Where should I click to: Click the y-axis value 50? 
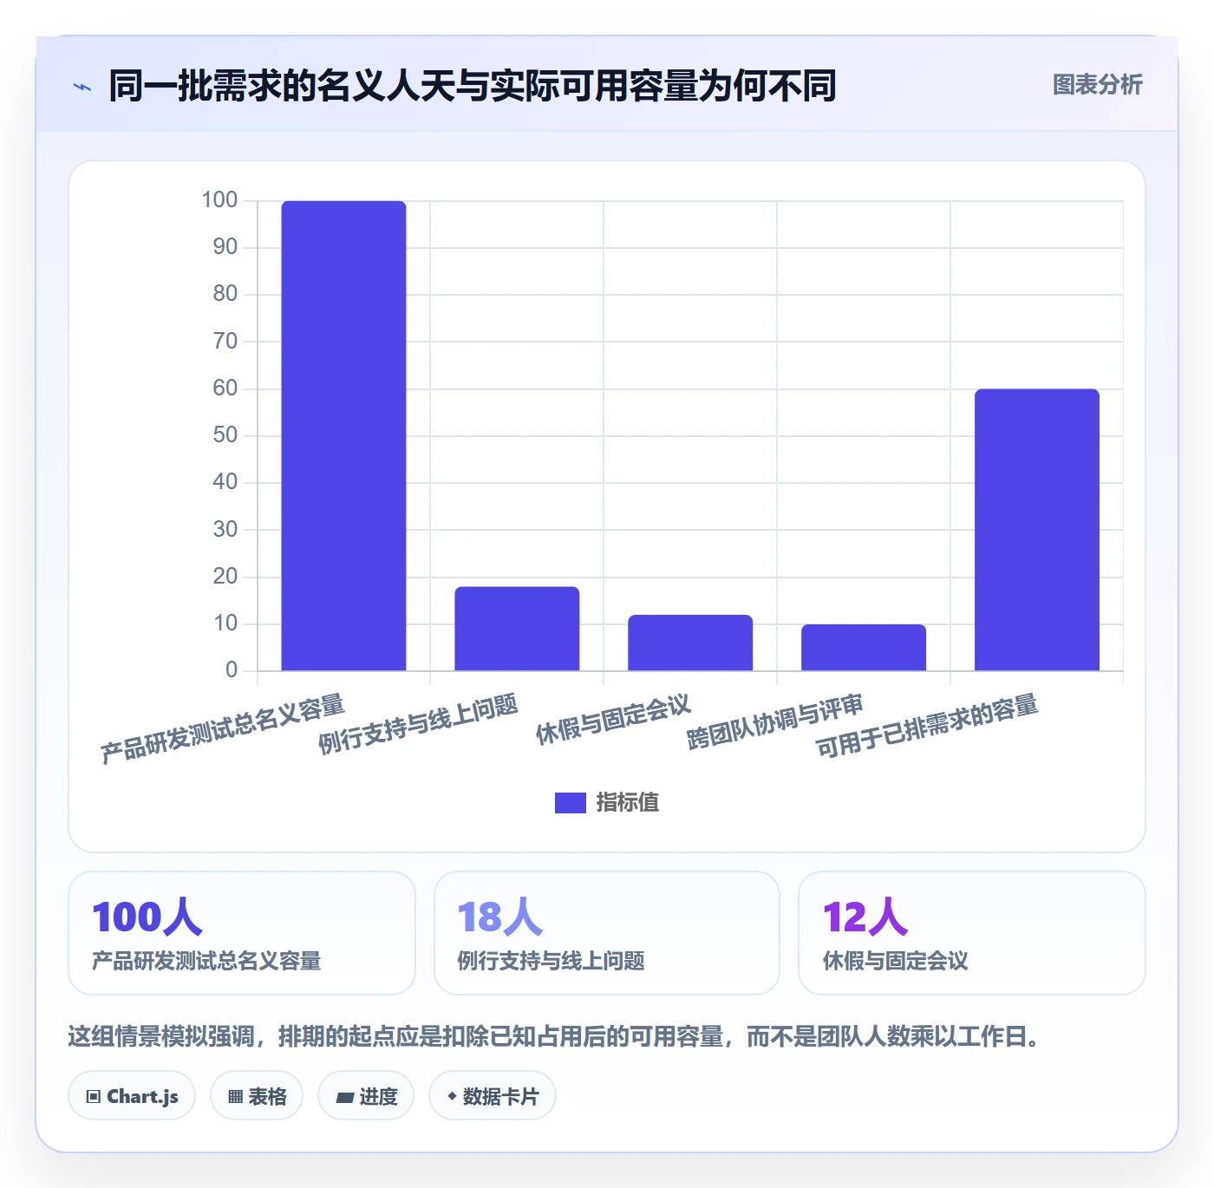coord(225,435)
